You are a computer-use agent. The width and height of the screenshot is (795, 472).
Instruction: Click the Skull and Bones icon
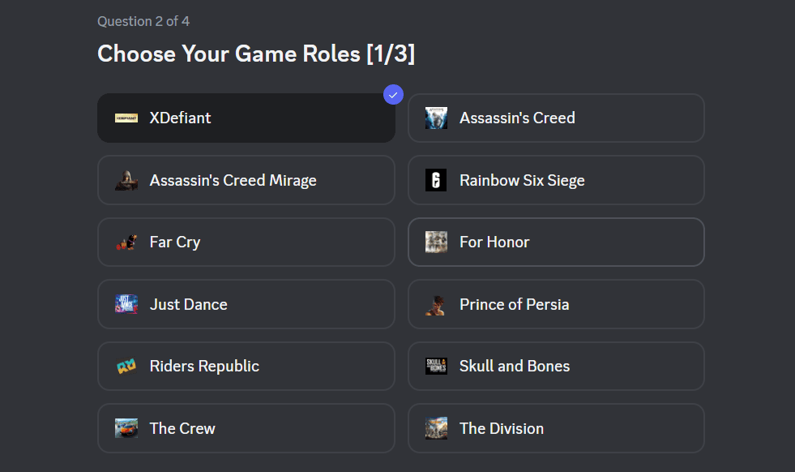[436, 367]
